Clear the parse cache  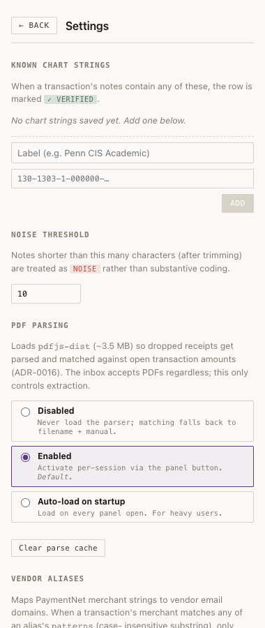58,548
